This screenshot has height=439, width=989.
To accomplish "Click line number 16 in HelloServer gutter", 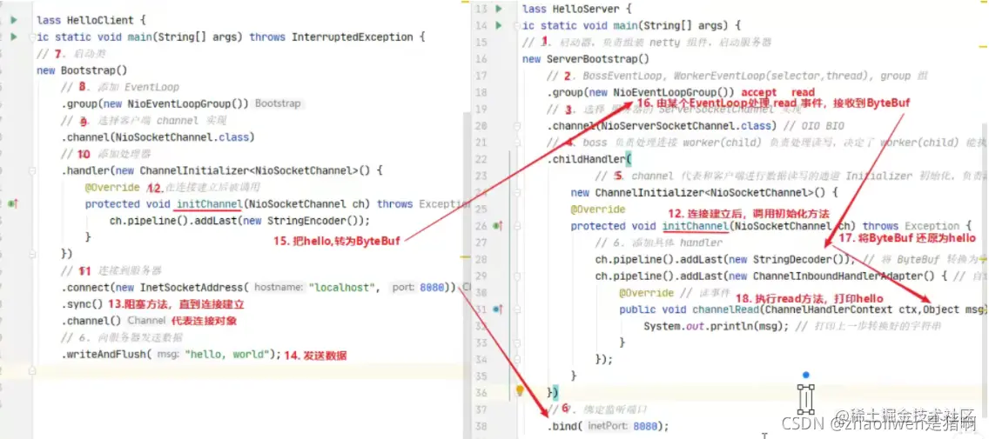I will (481, 59).
